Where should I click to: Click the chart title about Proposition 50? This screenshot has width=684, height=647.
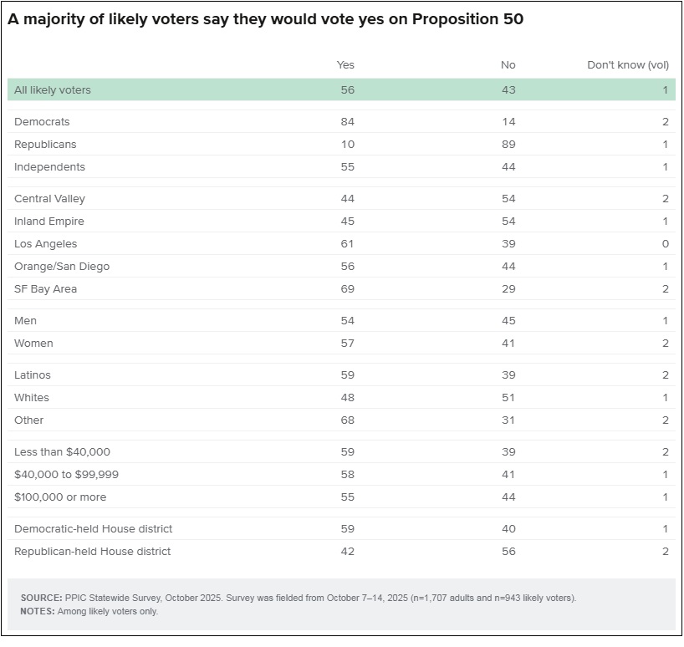[x=265, y=19]
